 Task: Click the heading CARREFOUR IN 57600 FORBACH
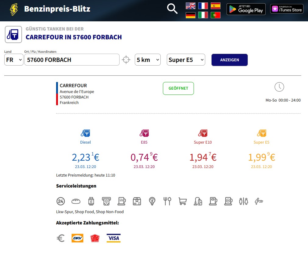click(x=74, y=37)
